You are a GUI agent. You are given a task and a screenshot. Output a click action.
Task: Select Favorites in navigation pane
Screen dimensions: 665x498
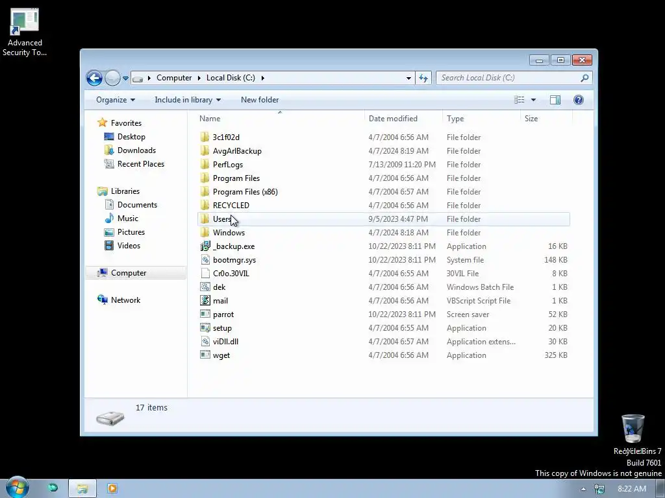(x=126, y=123)
